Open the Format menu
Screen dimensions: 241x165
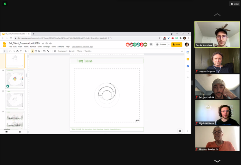(33, 47)
